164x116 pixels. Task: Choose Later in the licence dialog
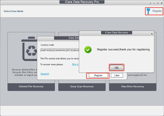pos(117,75)
